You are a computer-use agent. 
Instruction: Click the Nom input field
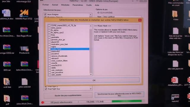click(122, 17)
